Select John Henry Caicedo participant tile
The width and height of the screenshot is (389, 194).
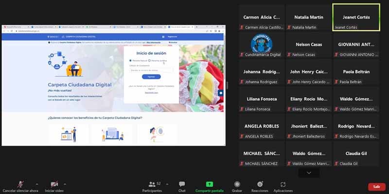(x=309, y=72)
